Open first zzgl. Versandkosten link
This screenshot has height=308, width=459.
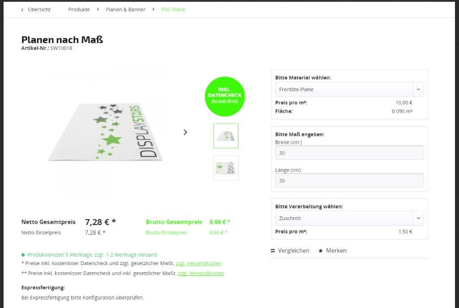199,263
